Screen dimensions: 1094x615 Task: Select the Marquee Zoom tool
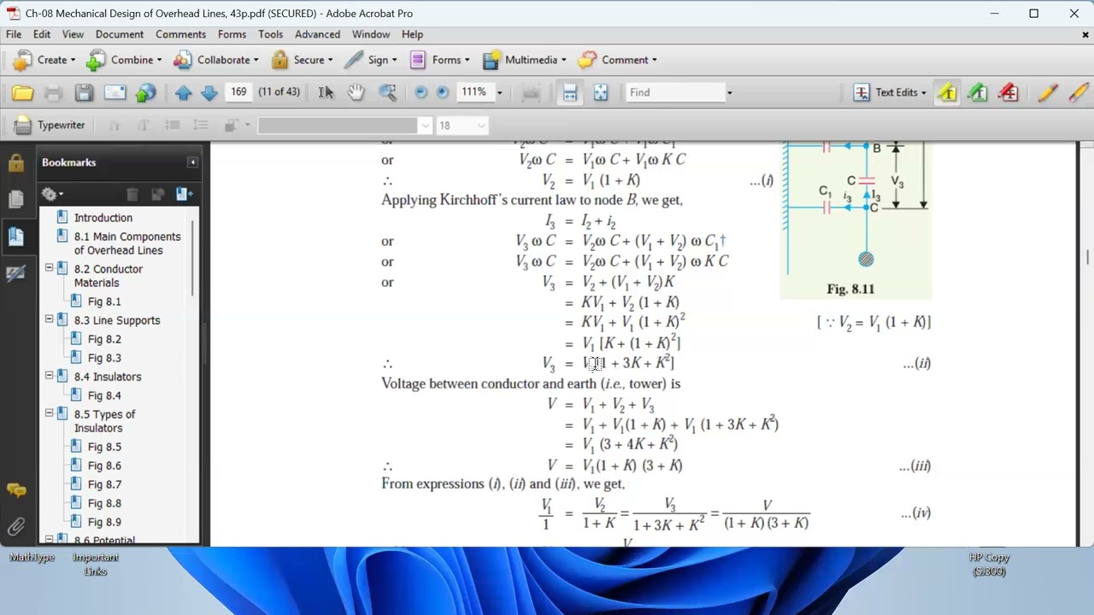[x=387, y=92]
